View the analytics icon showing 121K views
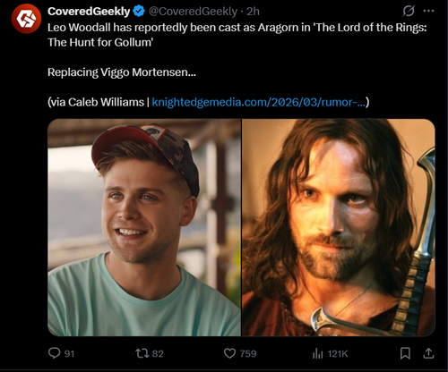 [318, 354]
